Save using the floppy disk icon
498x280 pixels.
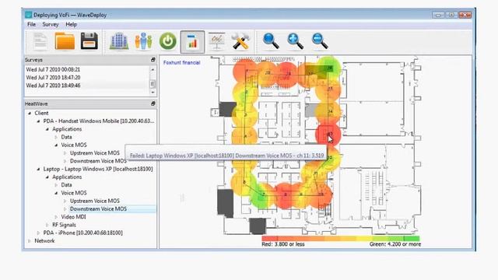pos(89,41)
